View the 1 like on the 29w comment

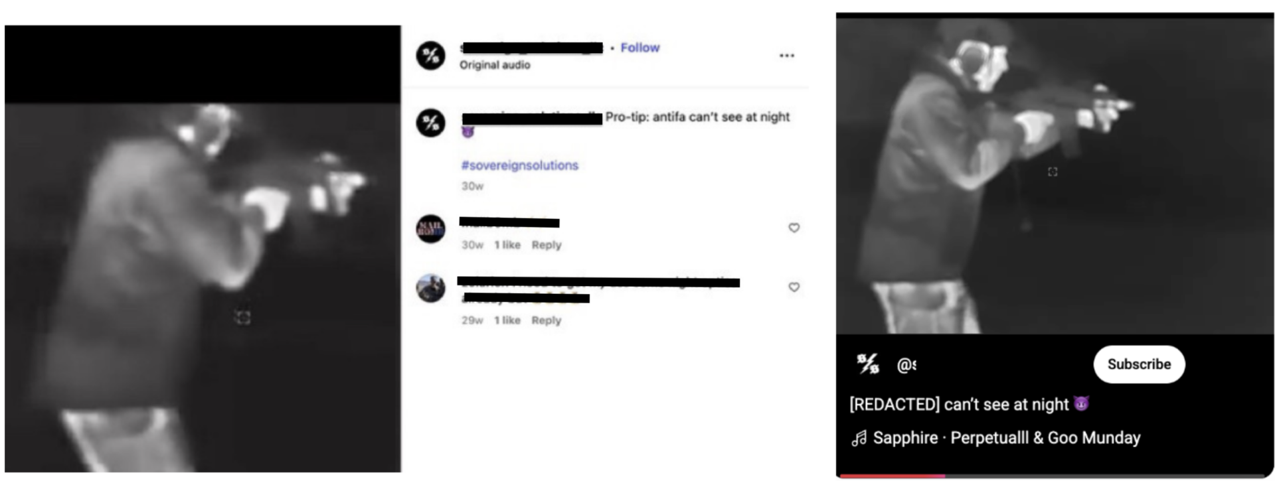507,320
